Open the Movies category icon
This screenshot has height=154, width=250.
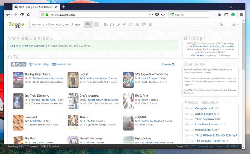point(106,25)
